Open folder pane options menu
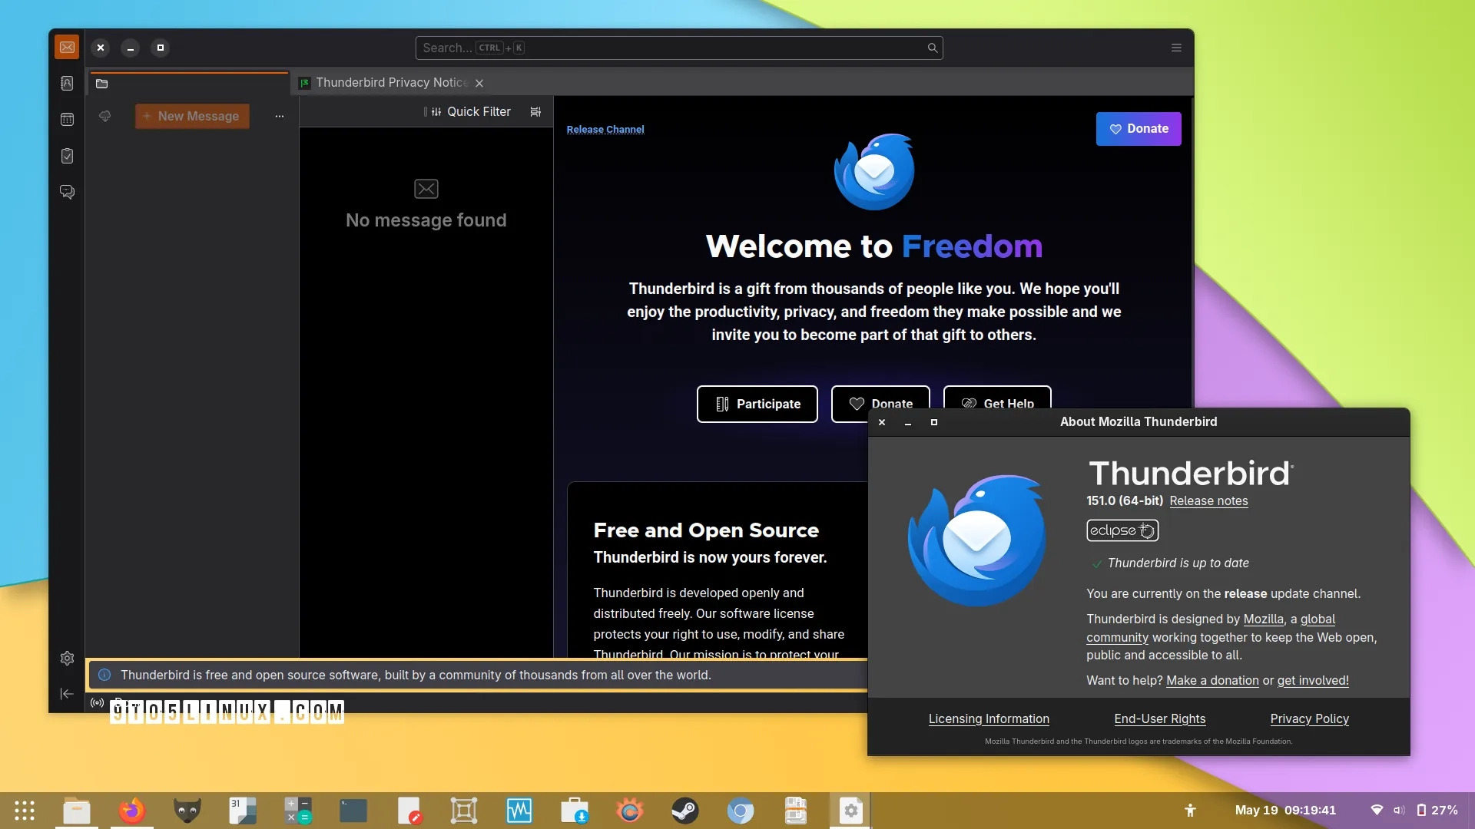 [280, 116]
